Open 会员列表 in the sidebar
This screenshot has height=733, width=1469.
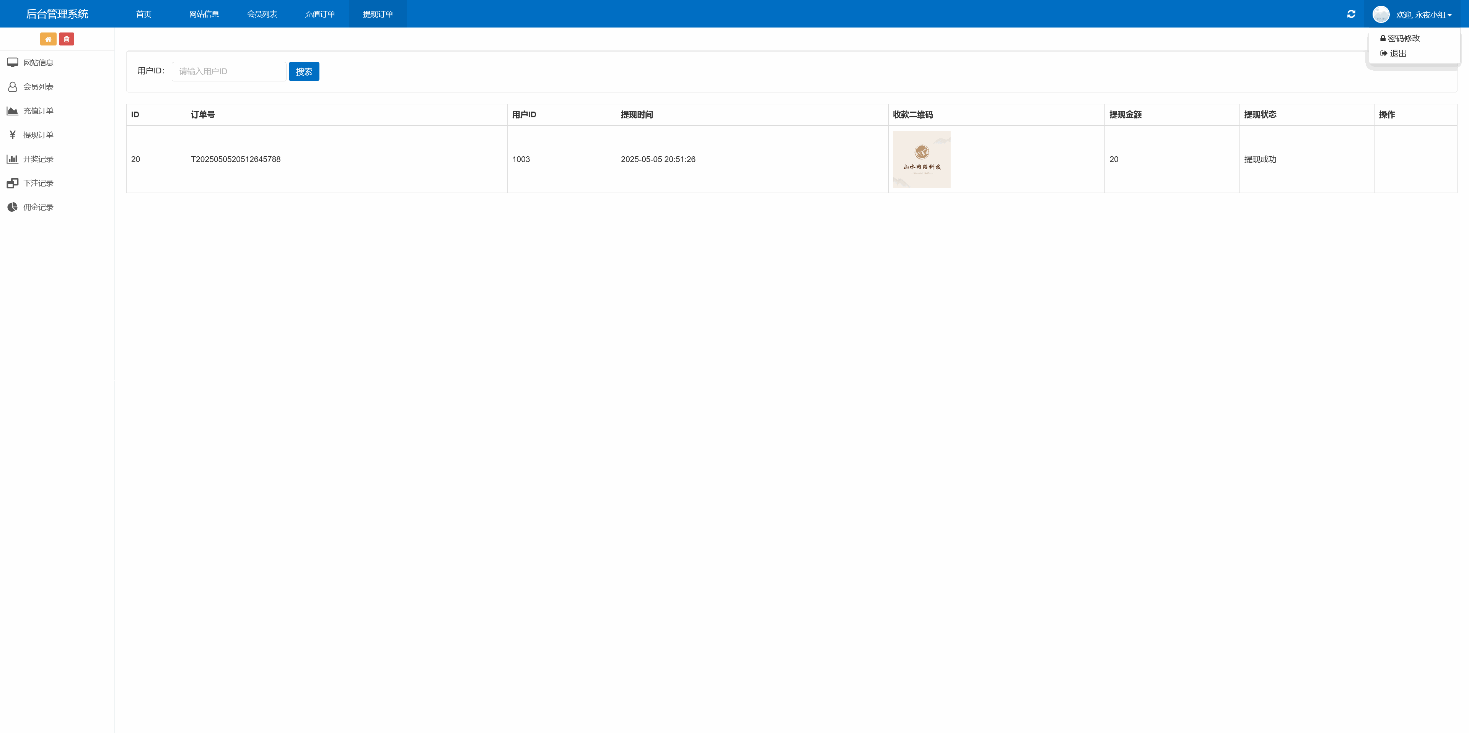coord(37,87)
